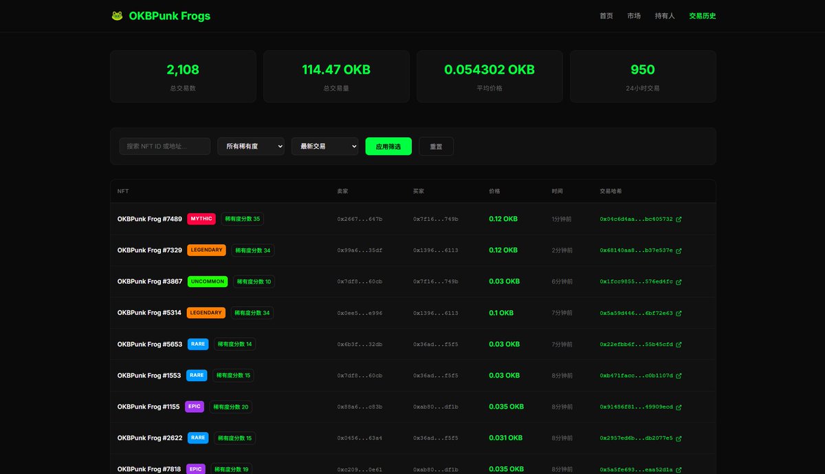Click the 950 24小时交易 stat card
The image size is (825, 474).
tap(643, 76)
